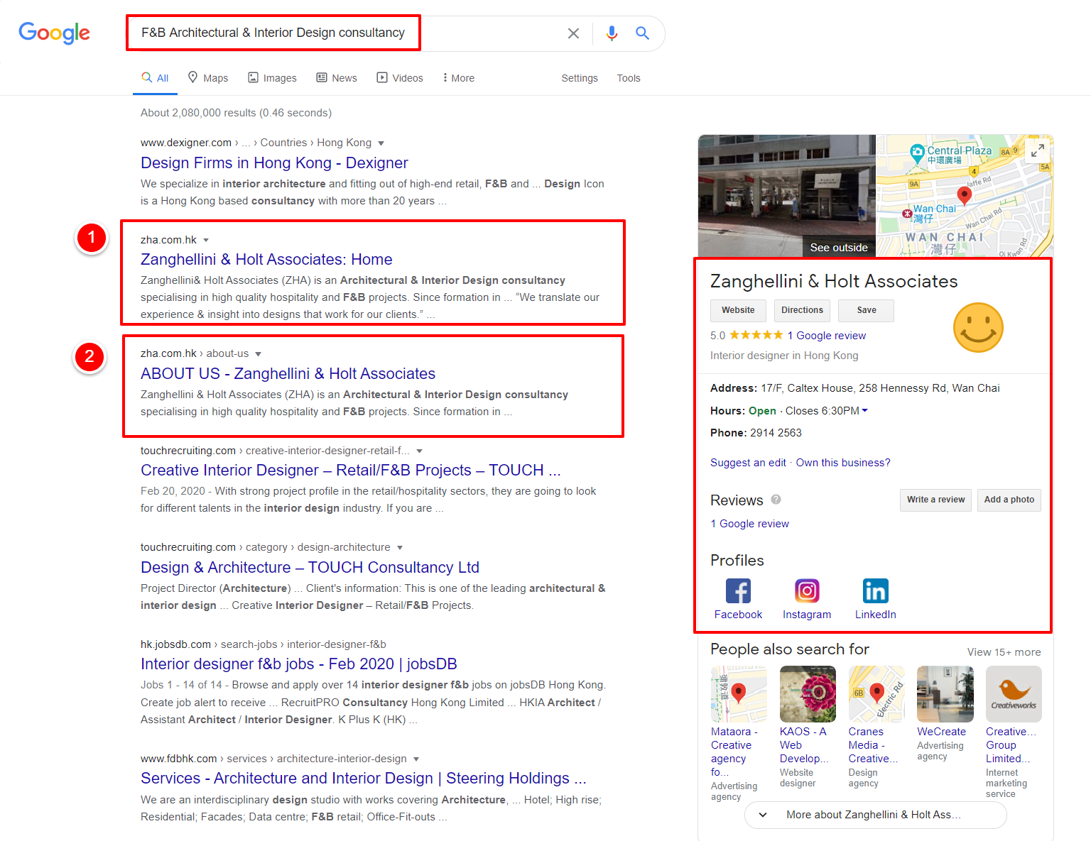Switch to the News tab
The image size is (1091, 841).
[x=337, y=78]
